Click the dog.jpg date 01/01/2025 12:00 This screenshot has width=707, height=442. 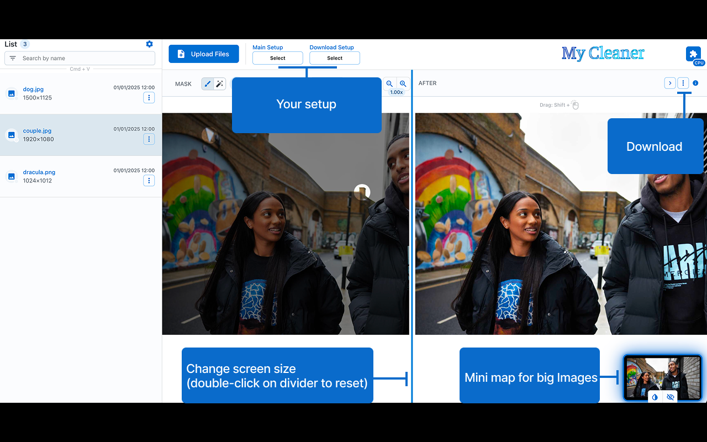[134, 87]
